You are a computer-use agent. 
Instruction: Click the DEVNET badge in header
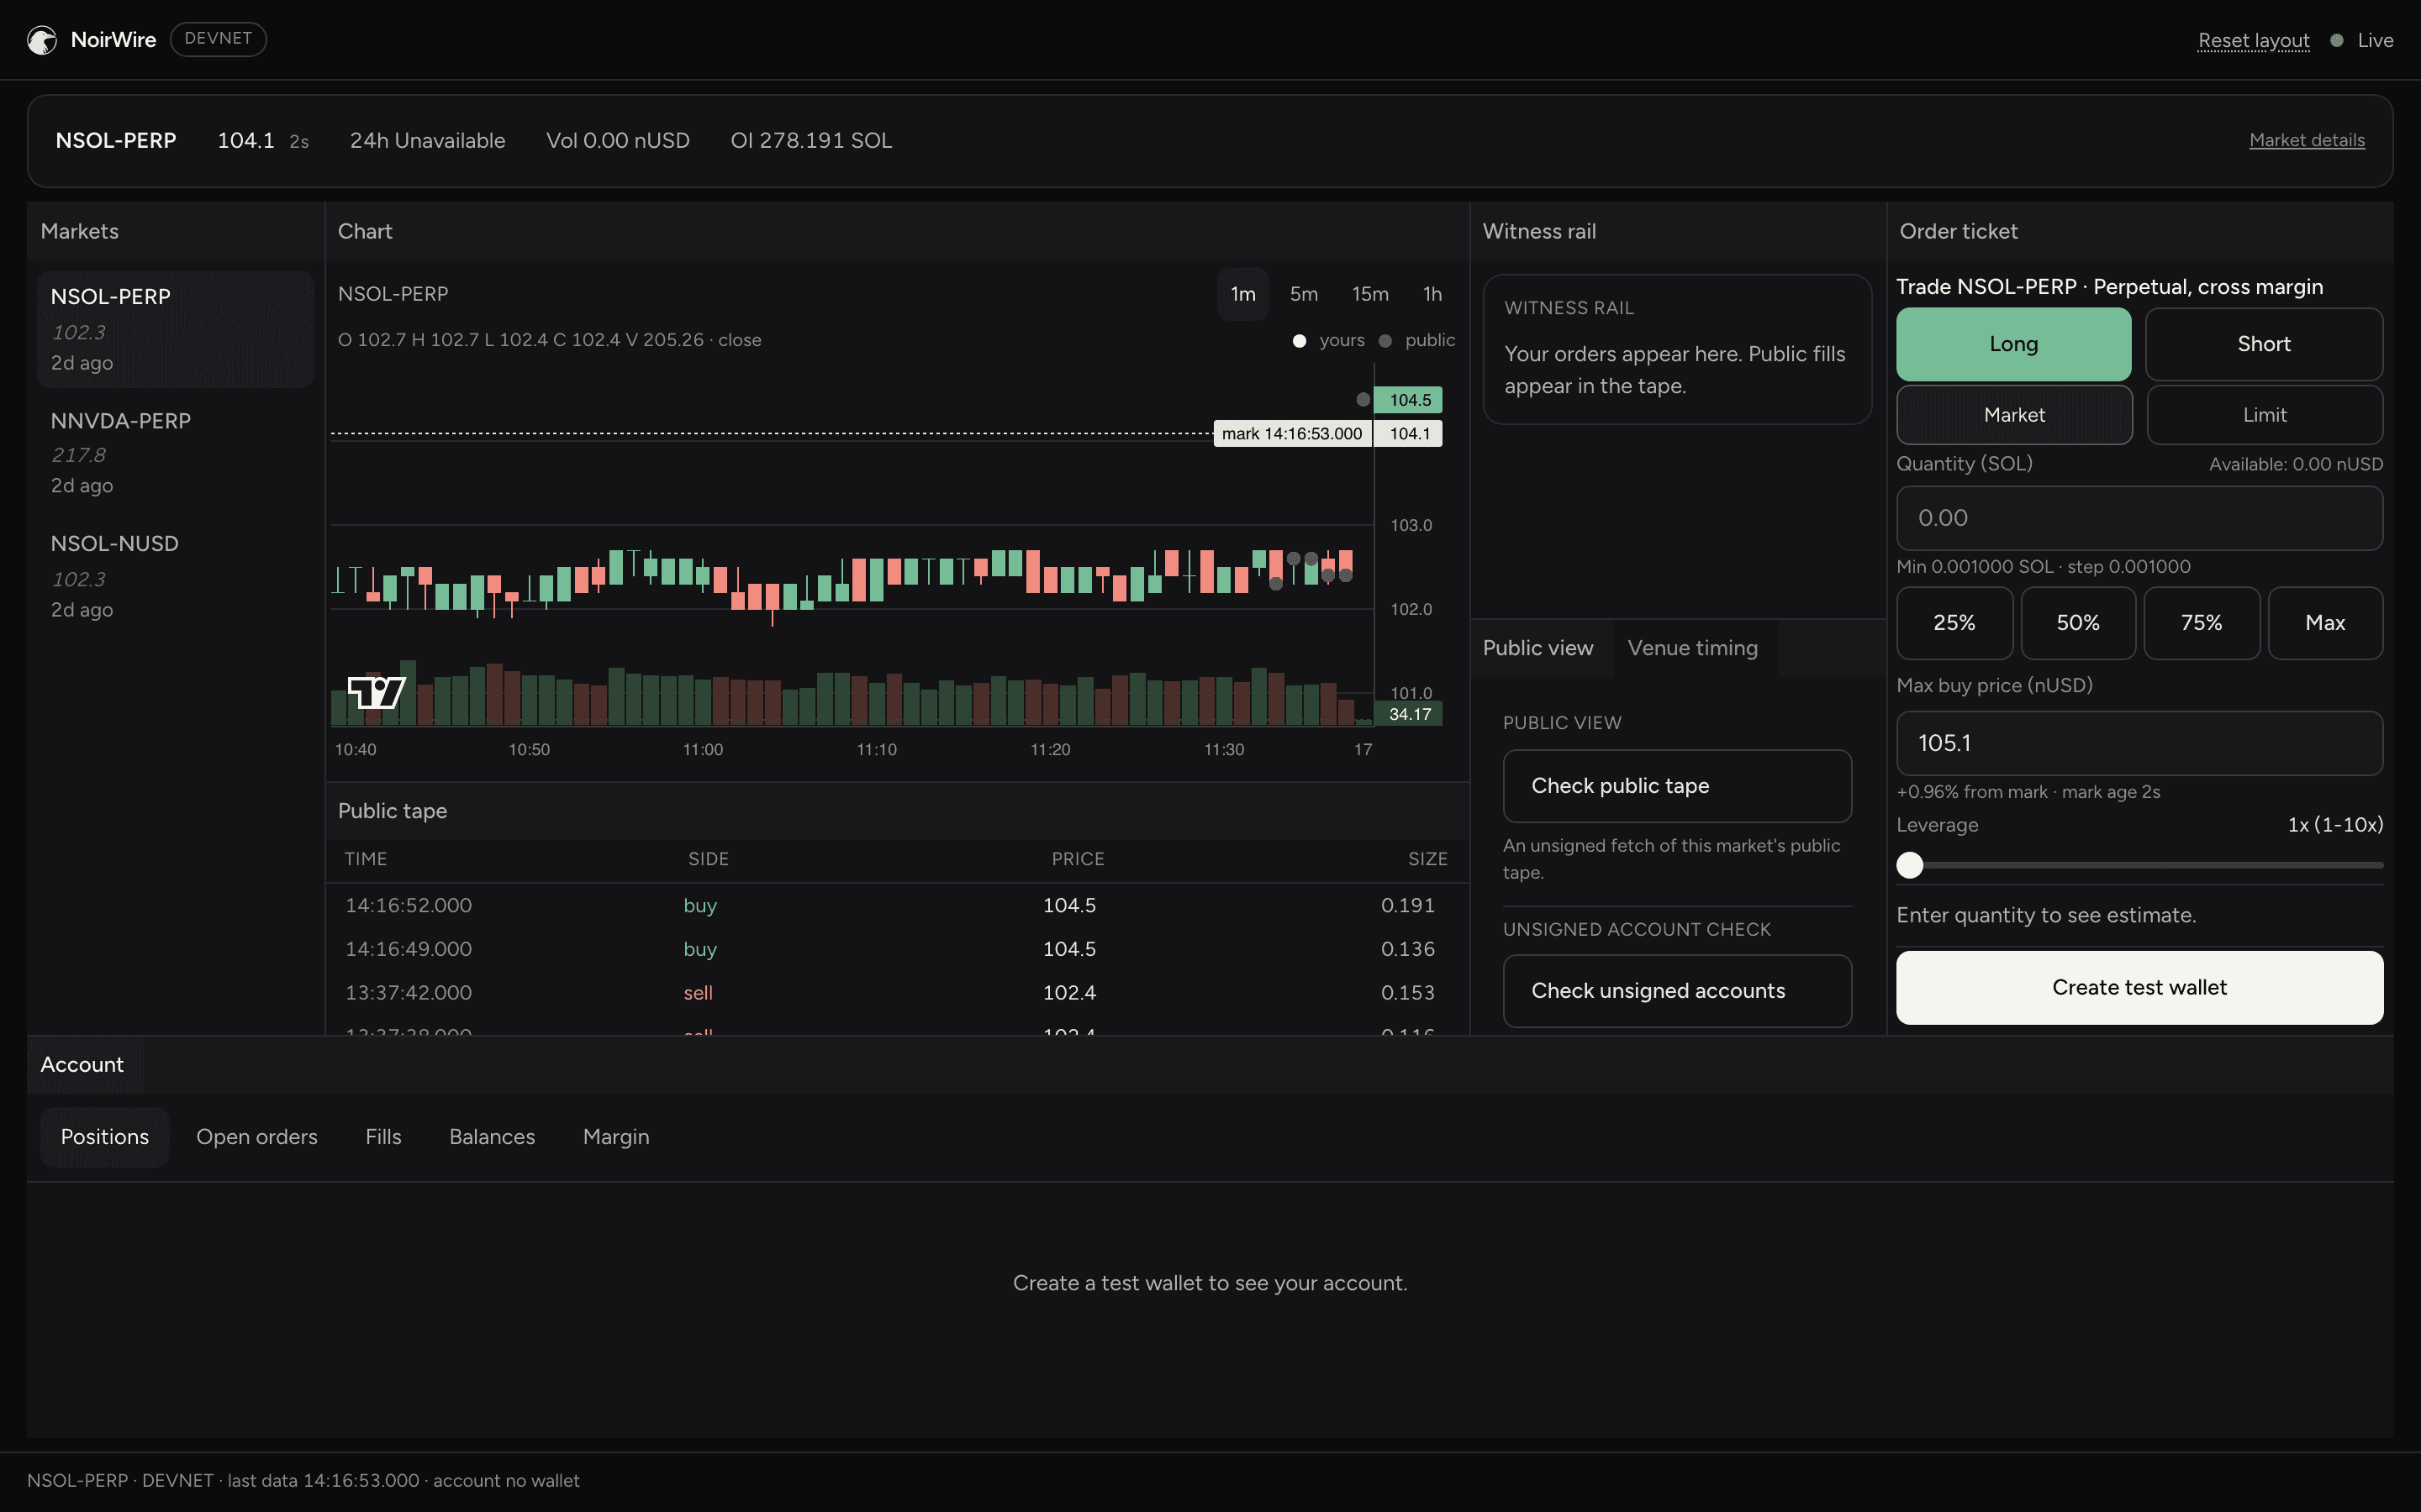tap(218, 39)
